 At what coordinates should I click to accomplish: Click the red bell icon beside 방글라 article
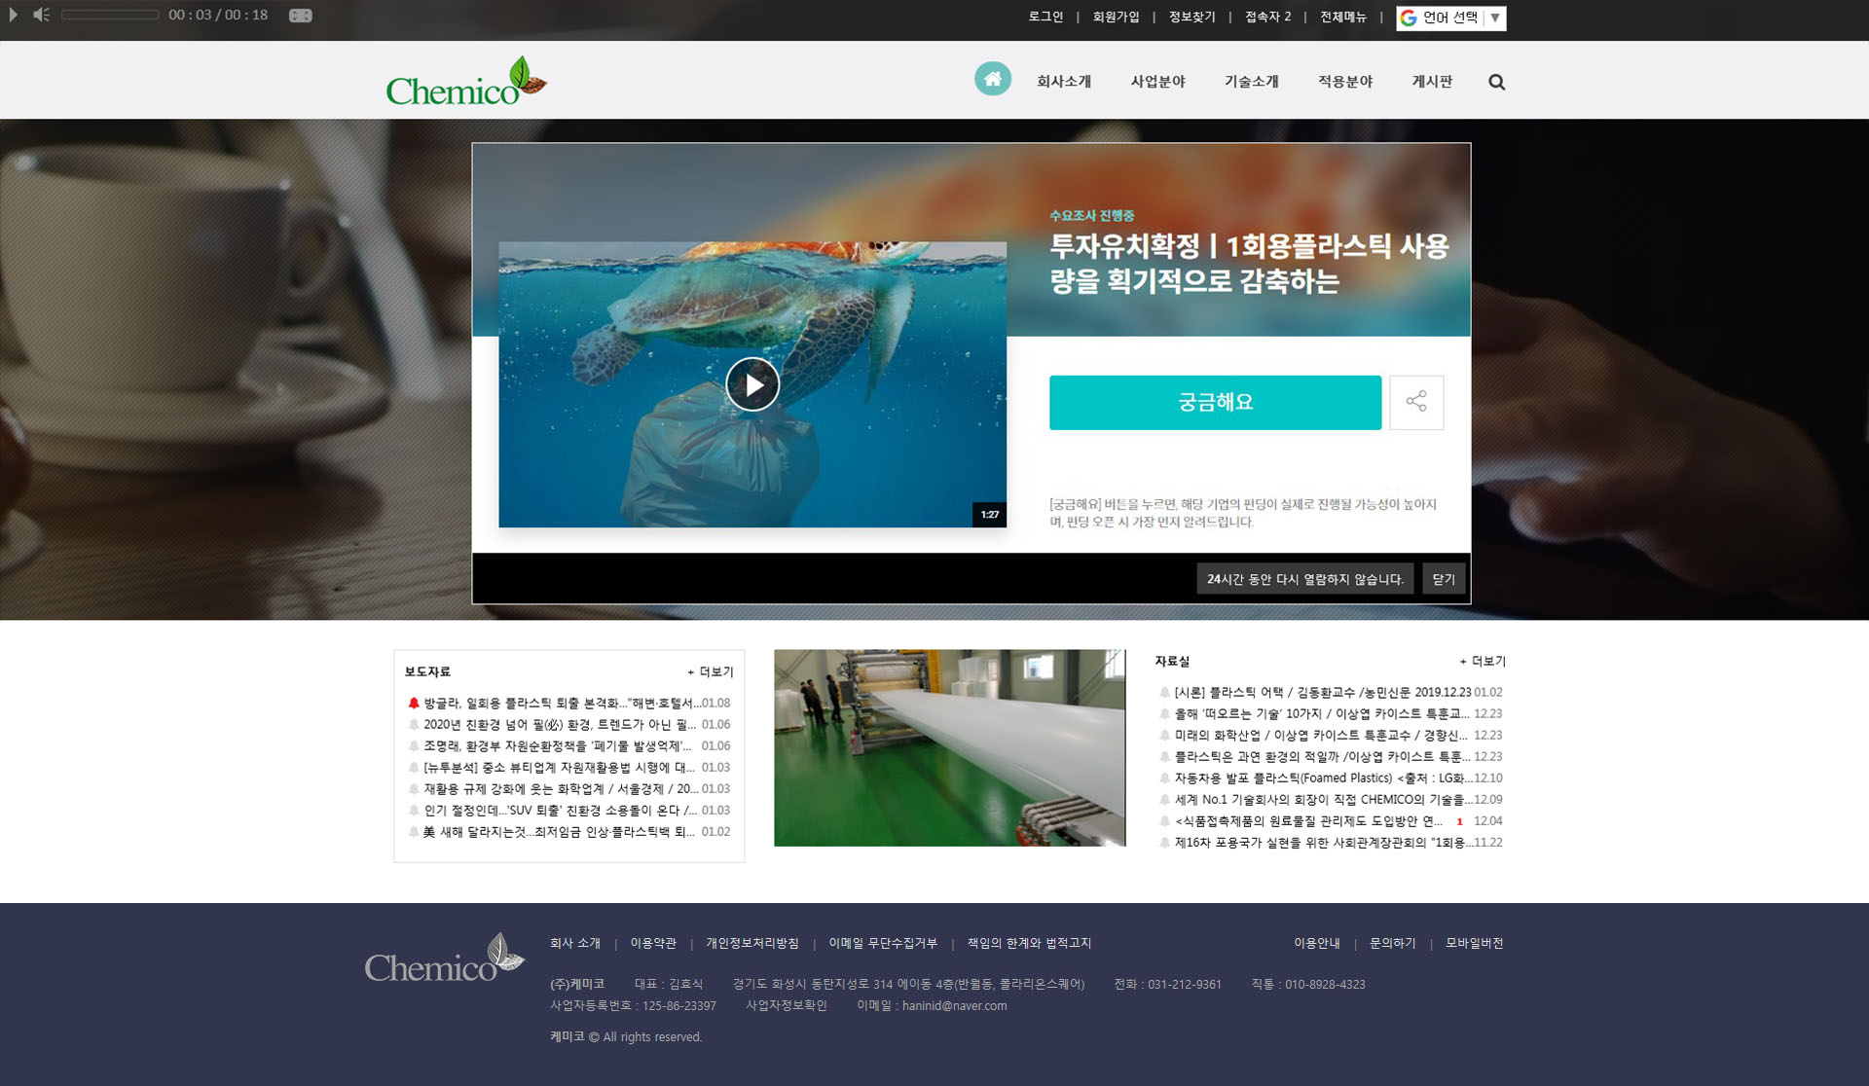point(414,703)
